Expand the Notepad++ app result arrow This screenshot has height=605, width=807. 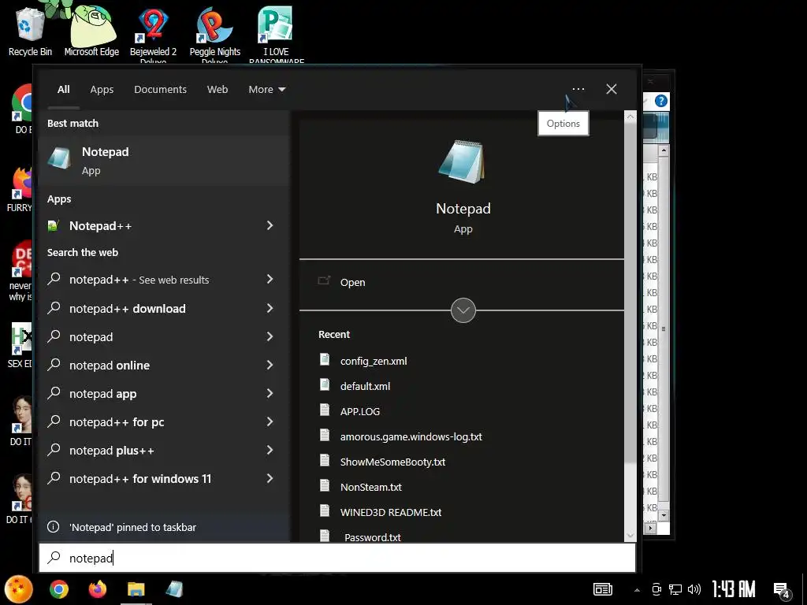click(x=270, y=225)
